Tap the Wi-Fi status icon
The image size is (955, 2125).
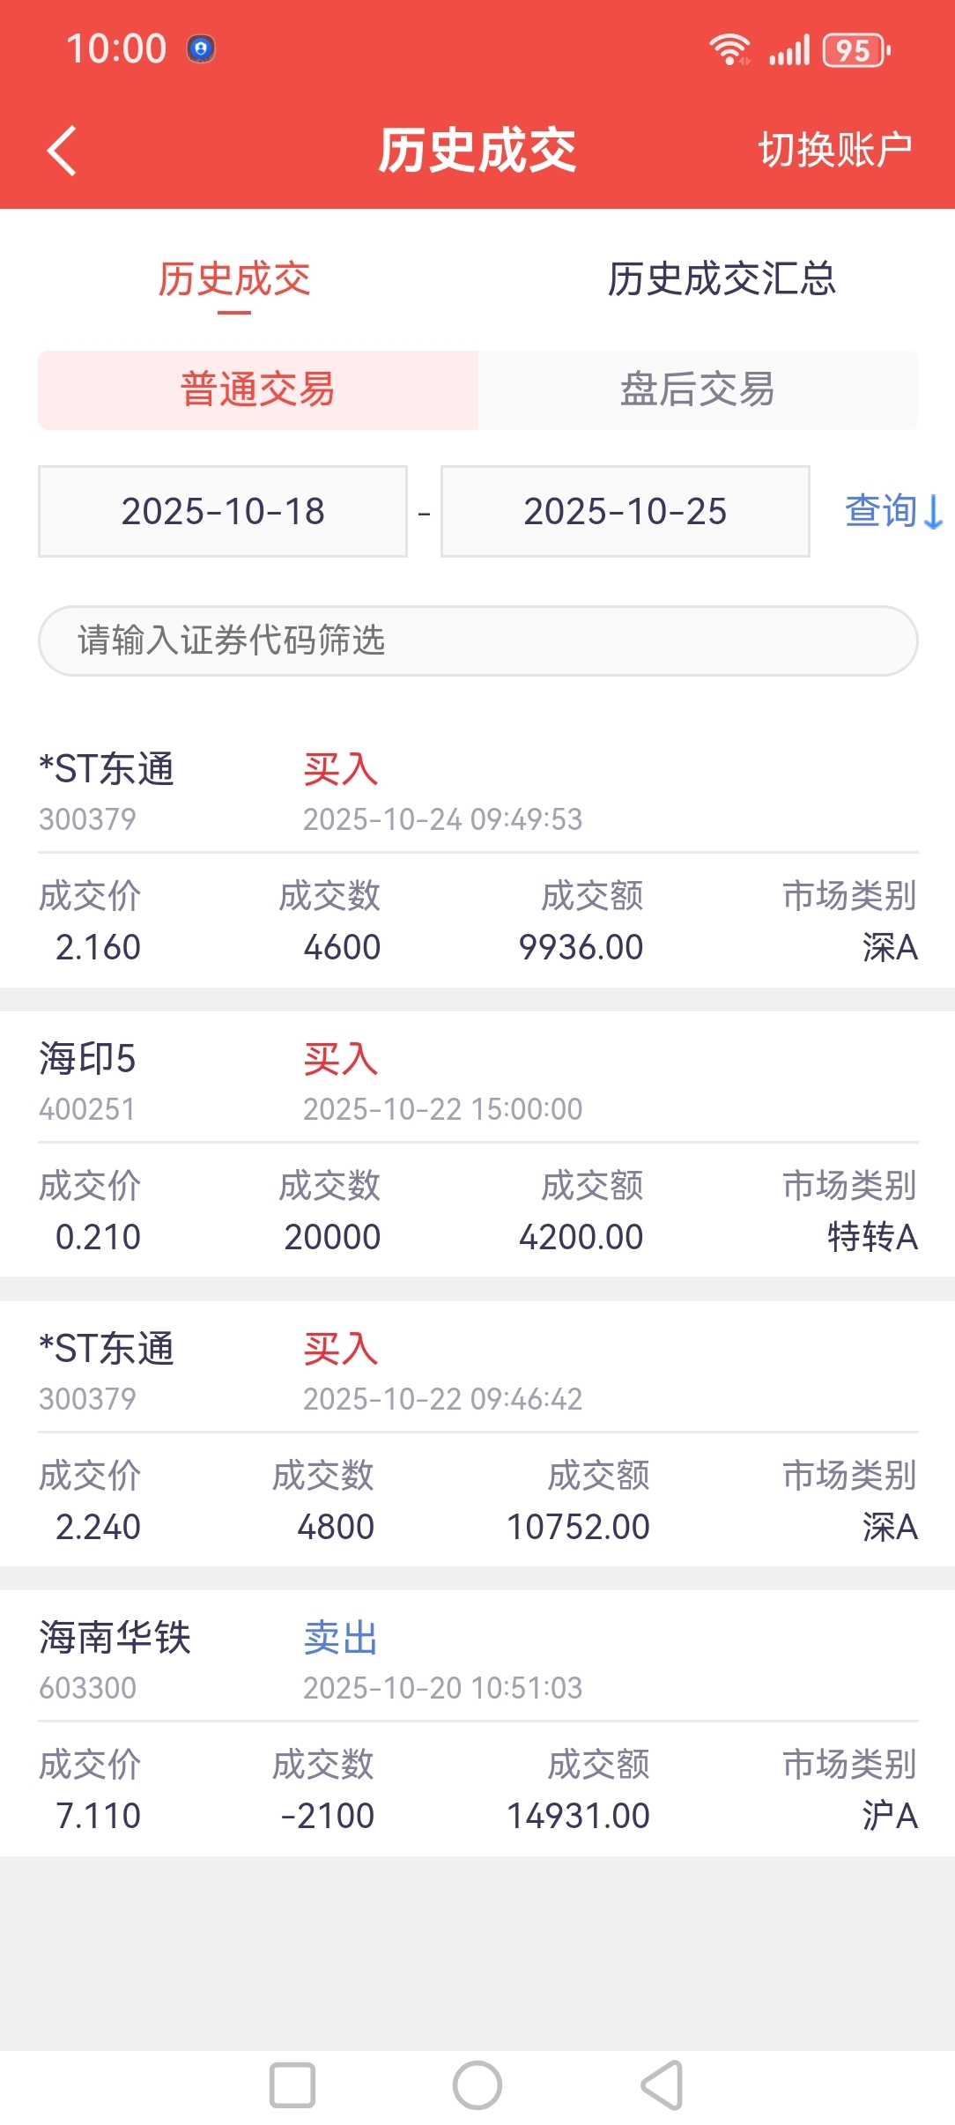729,50
